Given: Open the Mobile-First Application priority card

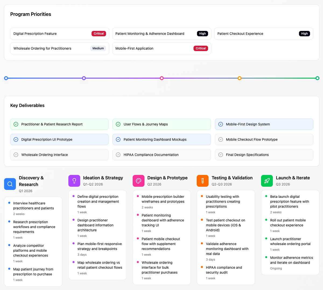Looking at the screenshot, I should (161, 48).
